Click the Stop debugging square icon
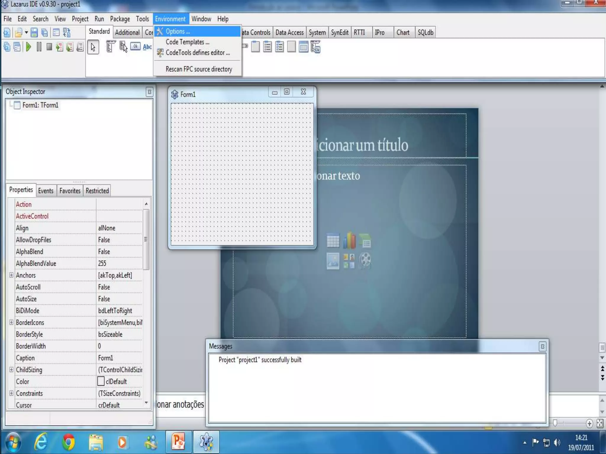The height and width of the screenshot is (454, 606). tap(49, 47)
